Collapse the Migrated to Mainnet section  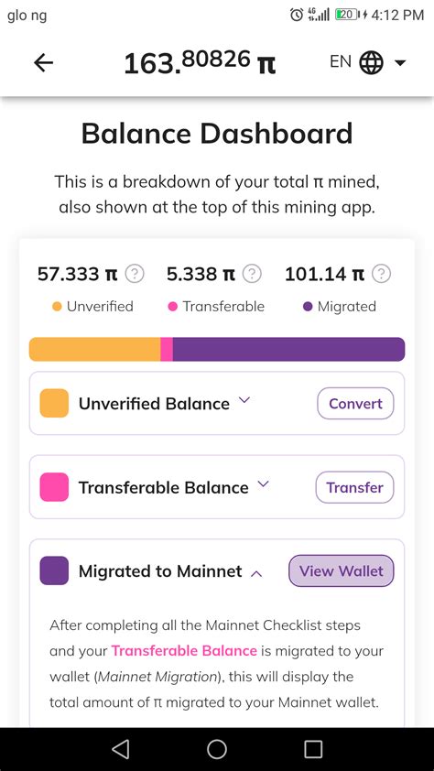(256, 573)
